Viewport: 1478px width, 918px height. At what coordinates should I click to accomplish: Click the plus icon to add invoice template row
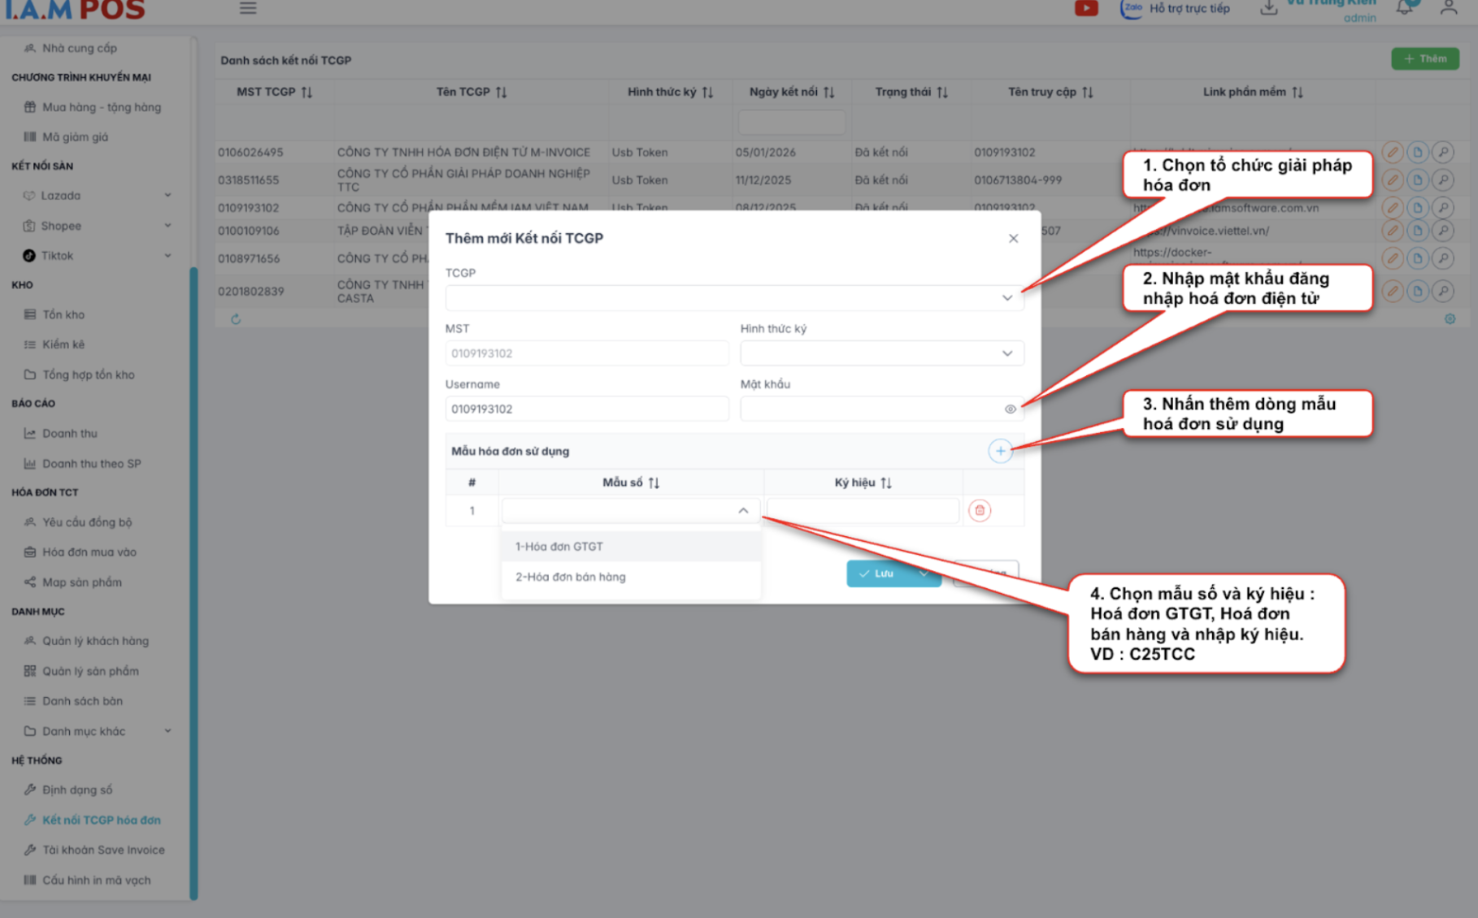click(1000, 451)
